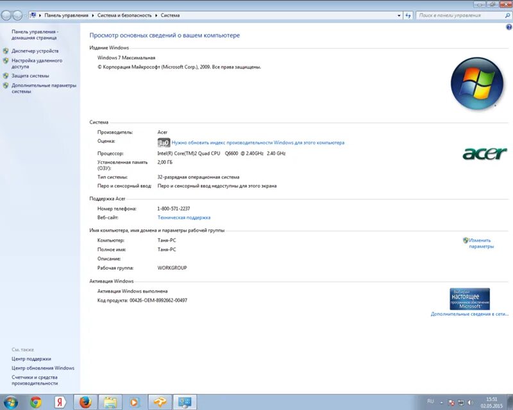The image size is (513, 410).
Task: Click 'Система' breadcrumb
Action: coord(170,15)
